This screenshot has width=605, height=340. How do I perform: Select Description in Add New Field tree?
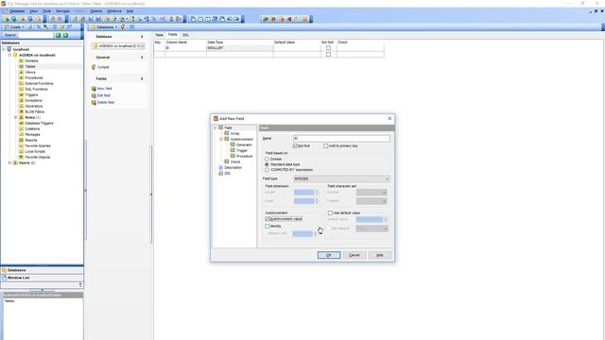point(233,168)
